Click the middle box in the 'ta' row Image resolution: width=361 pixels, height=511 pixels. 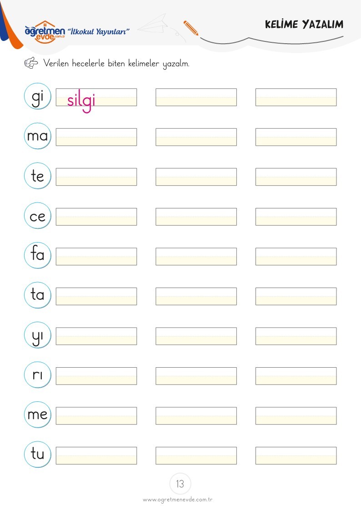[196, 296]
